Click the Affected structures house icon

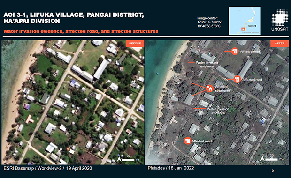(209, 88)
